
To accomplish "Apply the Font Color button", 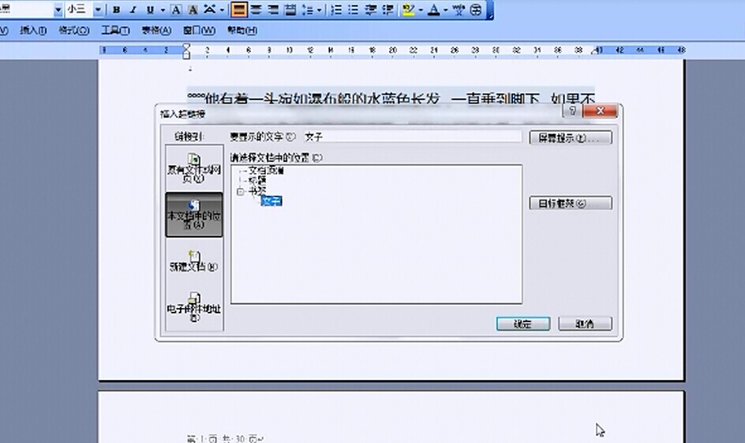I will (433, 9).
